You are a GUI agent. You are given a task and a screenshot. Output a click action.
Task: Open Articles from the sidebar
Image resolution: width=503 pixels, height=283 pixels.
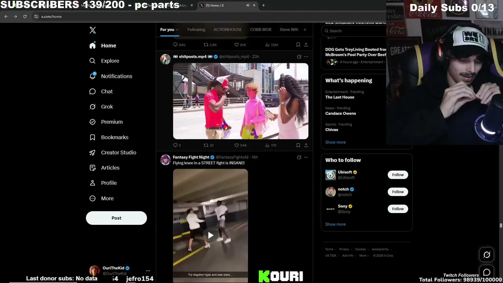pyautogui.click(x=104, y=168)
